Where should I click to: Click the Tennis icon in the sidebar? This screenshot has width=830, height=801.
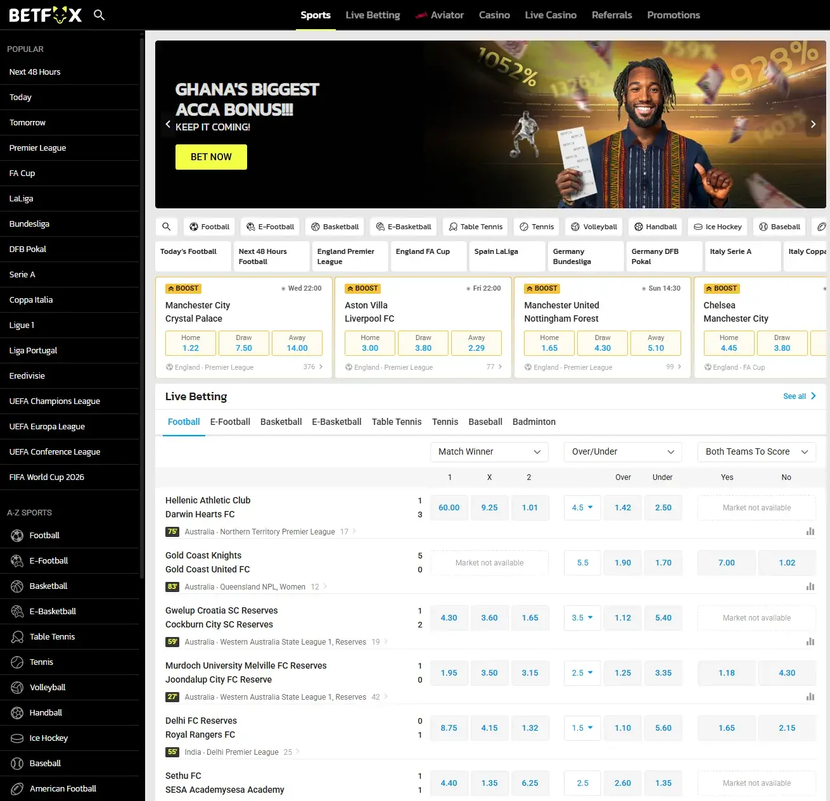tap(17, 662)
